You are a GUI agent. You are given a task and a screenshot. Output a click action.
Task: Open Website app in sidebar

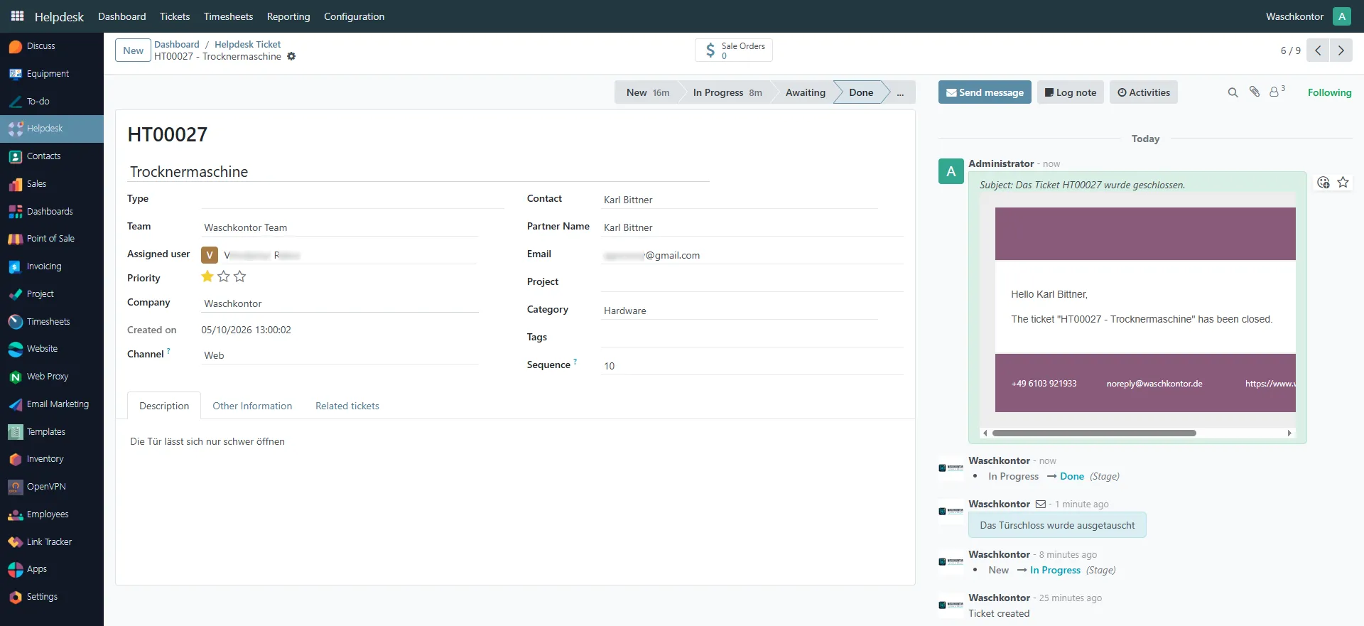(x=52, y=349)
